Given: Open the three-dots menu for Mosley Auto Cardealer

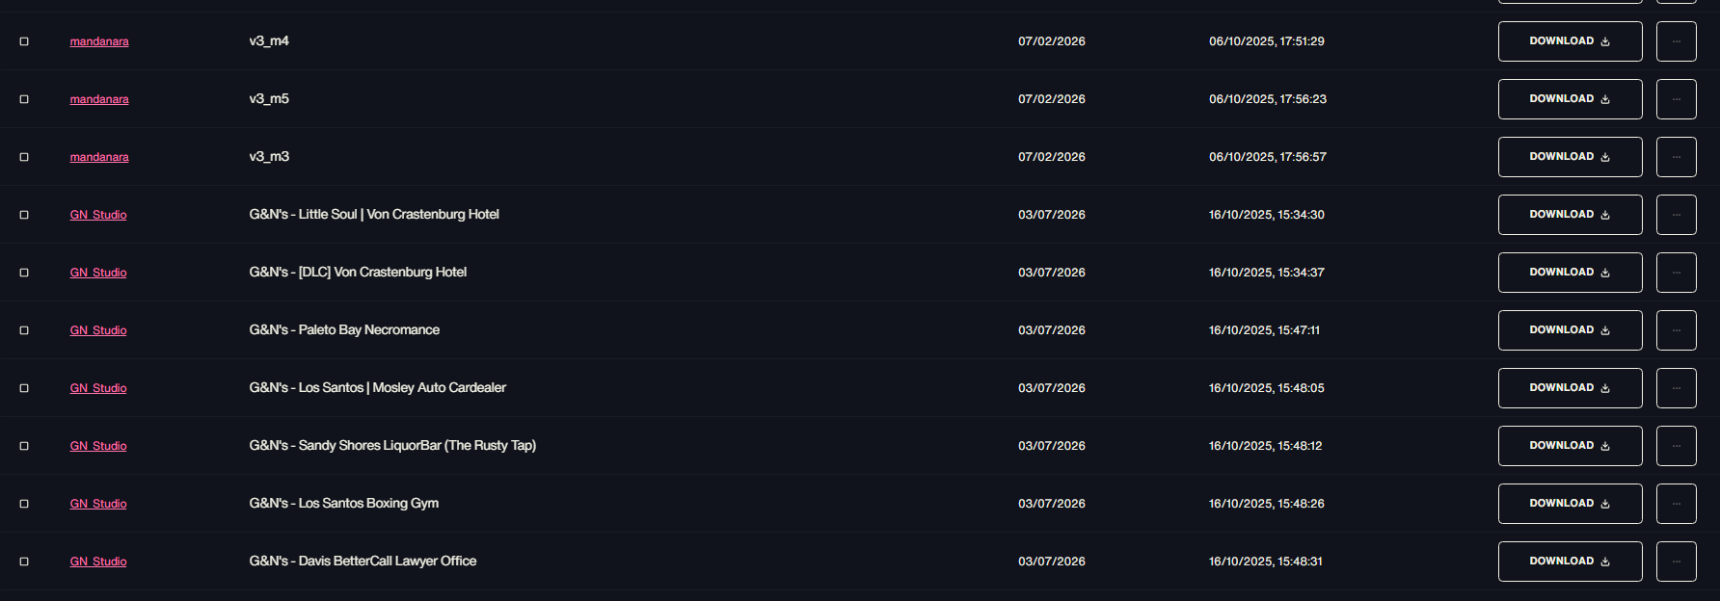Looking at the screenshot, I should pos(1676,388).
